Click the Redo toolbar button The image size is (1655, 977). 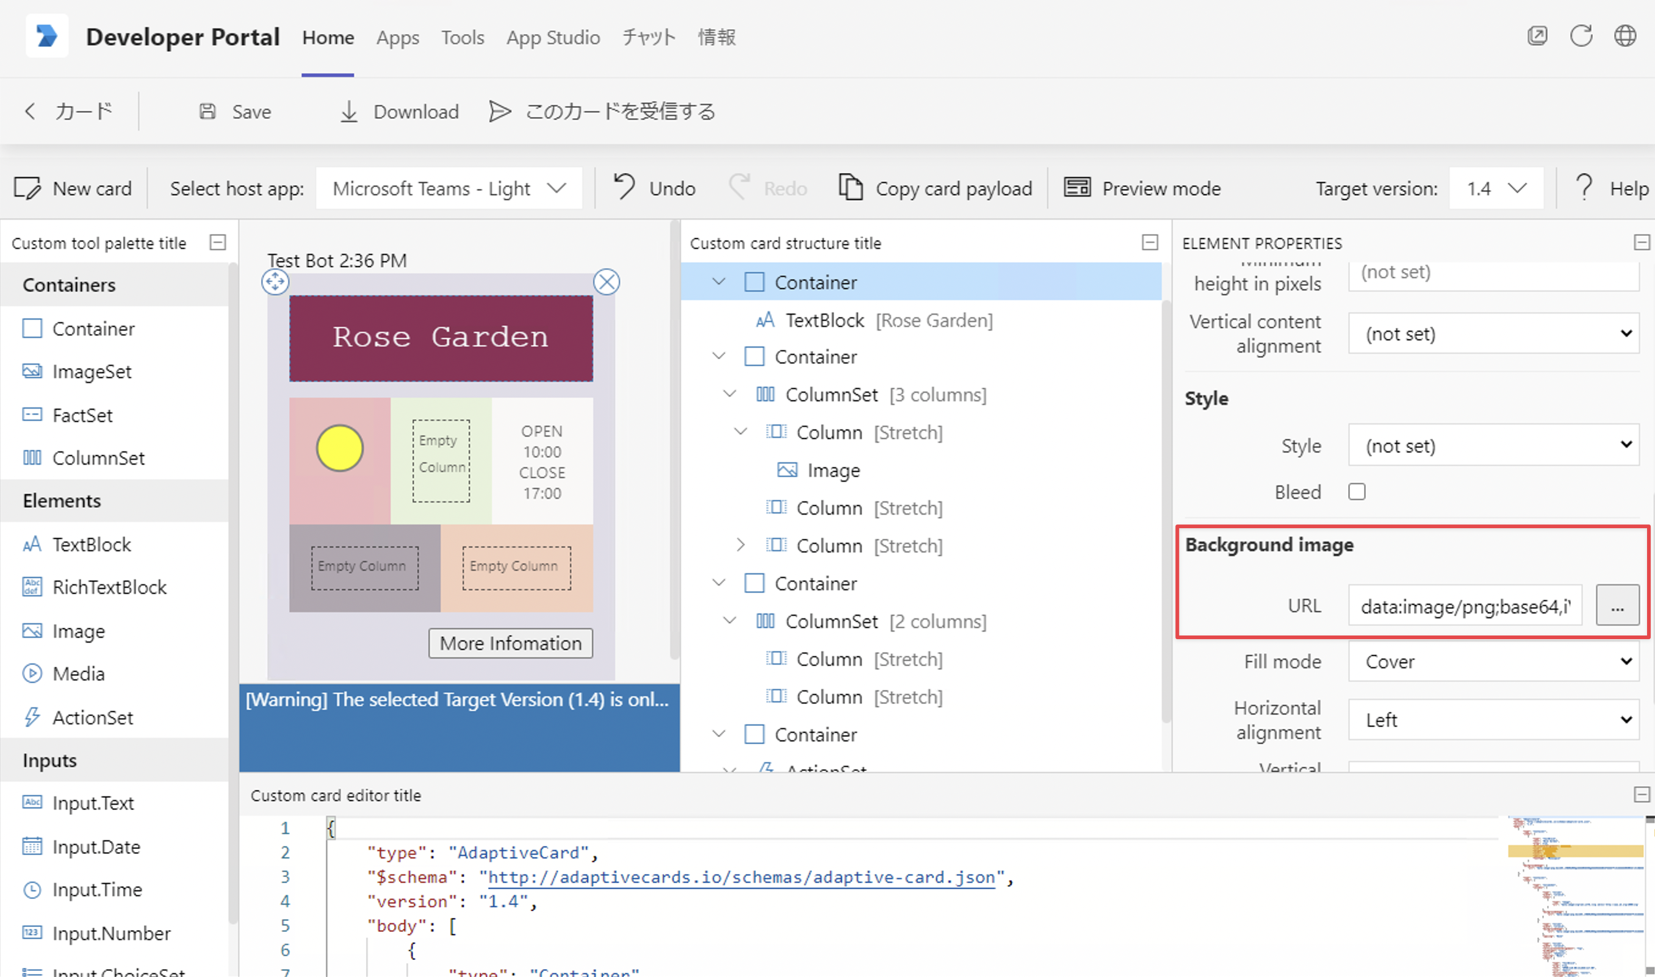pyautogui.click(x=767, y=188)
